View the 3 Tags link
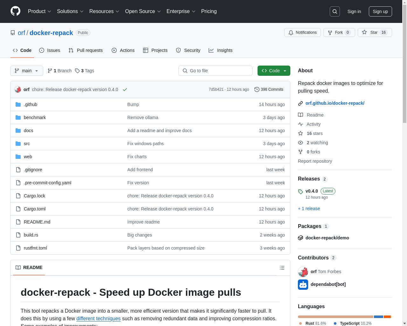This screenshot has height=326, width=407. coord(85,71)
